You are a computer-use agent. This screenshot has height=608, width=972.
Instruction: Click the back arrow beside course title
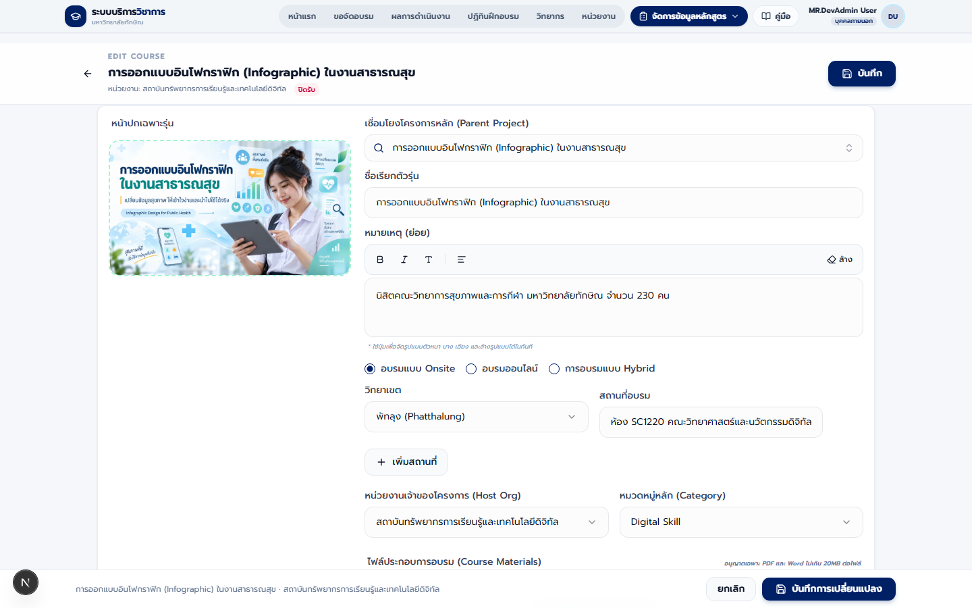[x=88, y=74]
